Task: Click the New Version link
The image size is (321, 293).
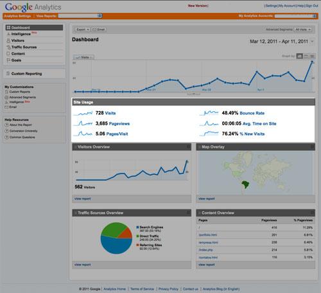Action: (197, 6)
